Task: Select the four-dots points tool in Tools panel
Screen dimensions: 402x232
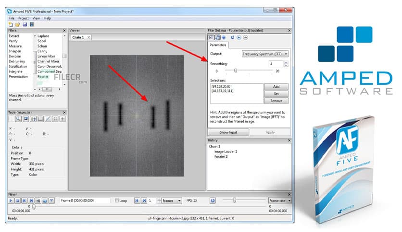Action: tap(55, 119)
